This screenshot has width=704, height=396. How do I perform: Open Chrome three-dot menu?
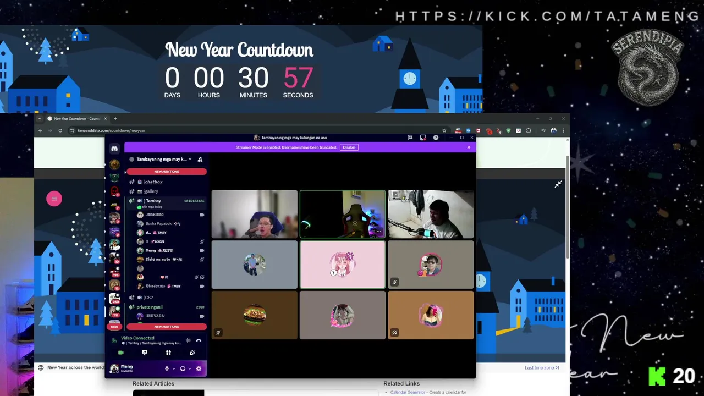(563, 131)
